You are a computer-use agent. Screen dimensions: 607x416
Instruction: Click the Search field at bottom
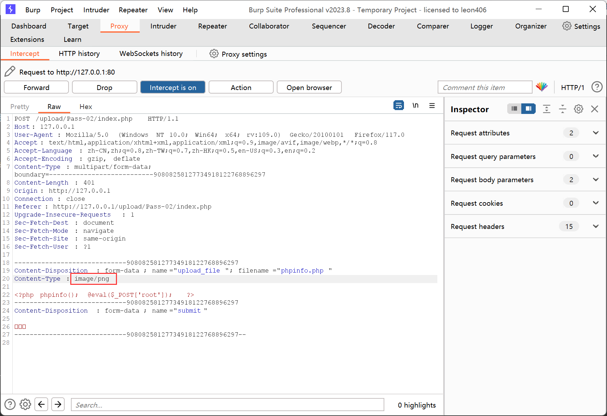click(227, 405)
